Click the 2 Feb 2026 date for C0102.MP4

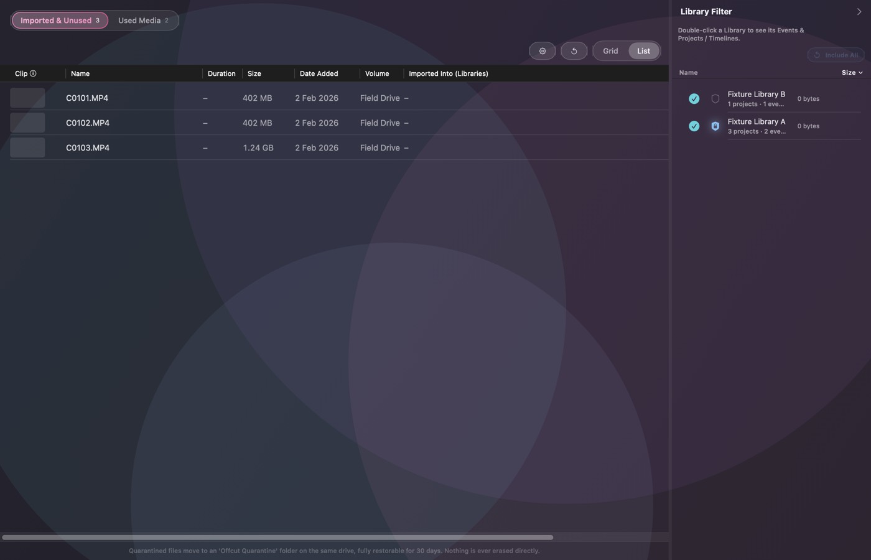pyautogui.click(x=317, y=123)
